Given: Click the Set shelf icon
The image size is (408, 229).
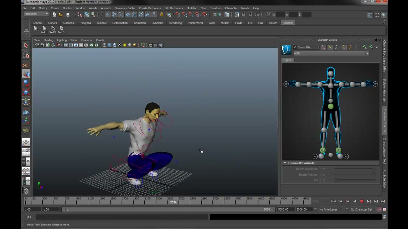Looking at the screenshot, I should click(x=43, y=30).
